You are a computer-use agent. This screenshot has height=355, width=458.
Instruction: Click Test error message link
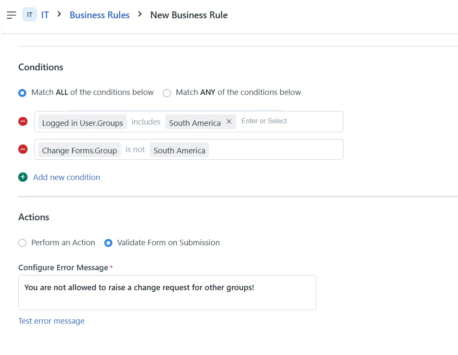(x=51, y=321)
